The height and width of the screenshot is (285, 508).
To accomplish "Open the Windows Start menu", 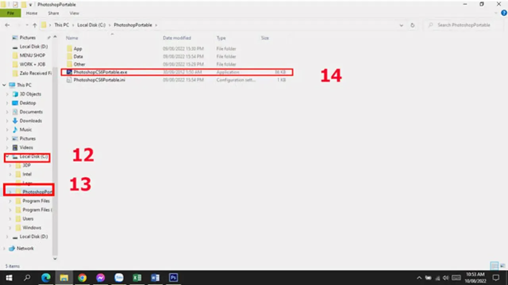I will click(8, 278).
